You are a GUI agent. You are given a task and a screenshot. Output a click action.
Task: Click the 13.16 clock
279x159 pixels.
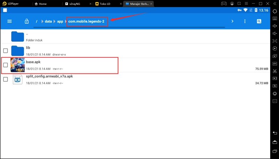pyautogui.click(x=263, y=10)
